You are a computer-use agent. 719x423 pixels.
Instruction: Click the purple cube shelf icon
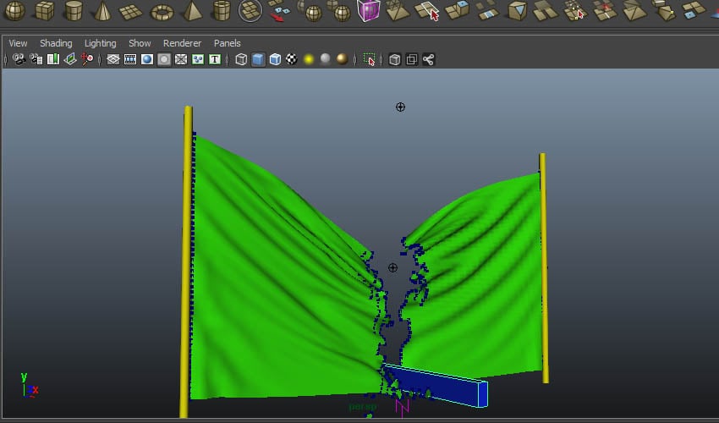click(368, 10)
